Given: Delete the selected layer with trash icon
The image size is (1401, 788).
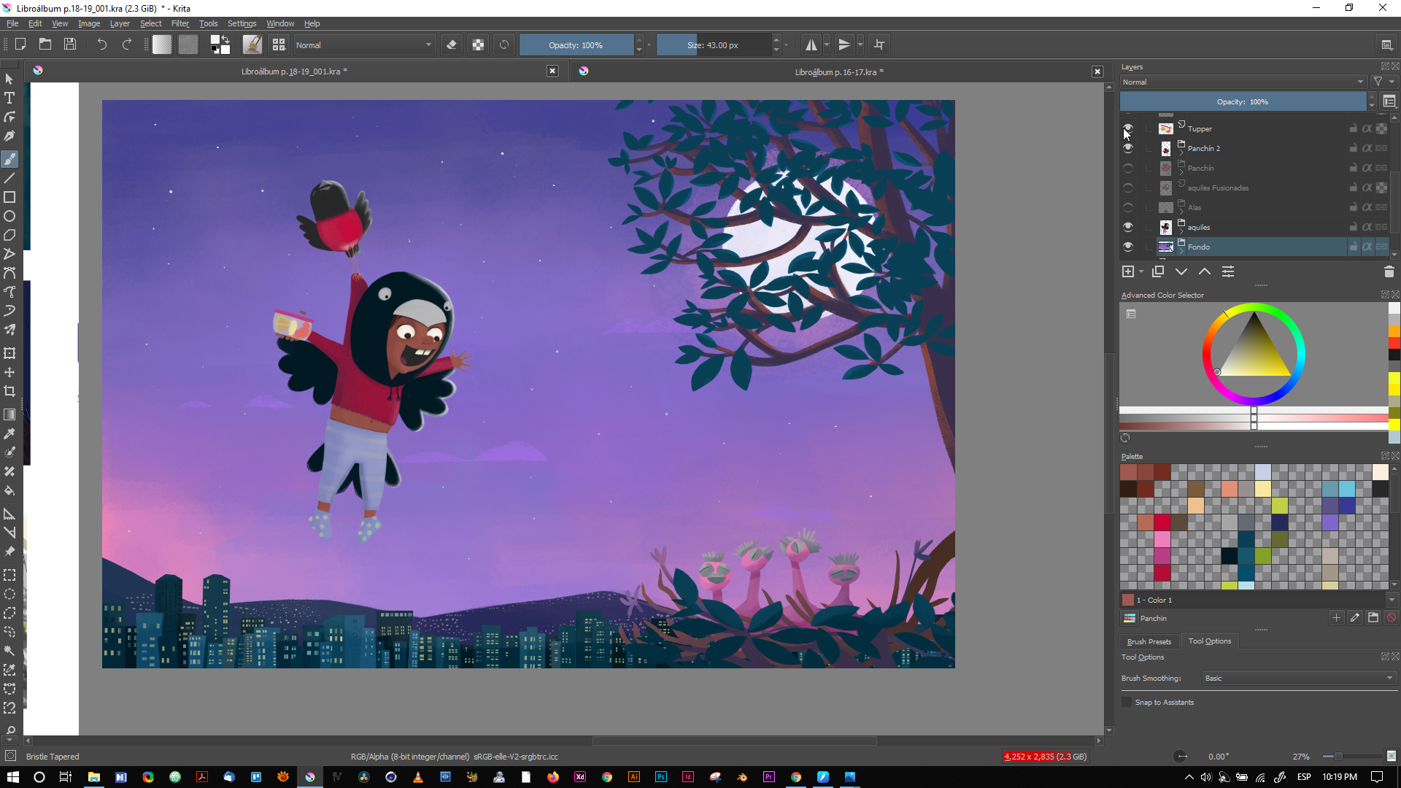Looking at the screenshot, I should (x=1389, y=271).
